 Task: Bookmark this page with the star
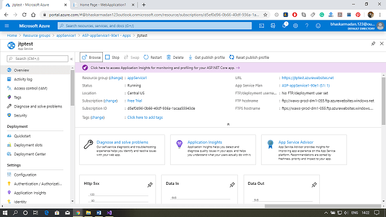[265, 15]
